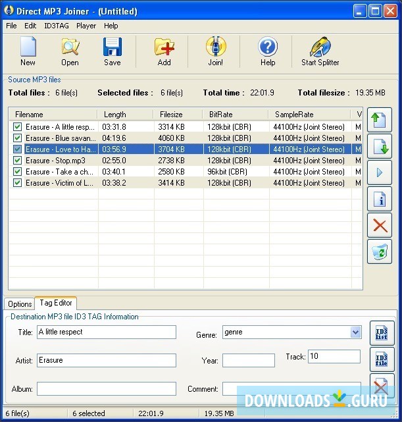Image resolution: width=402 pixels, height=422 pixels.
Task: Toggle checkbox for 'Erasure - Take a ch...'
Action: (18, 172)
